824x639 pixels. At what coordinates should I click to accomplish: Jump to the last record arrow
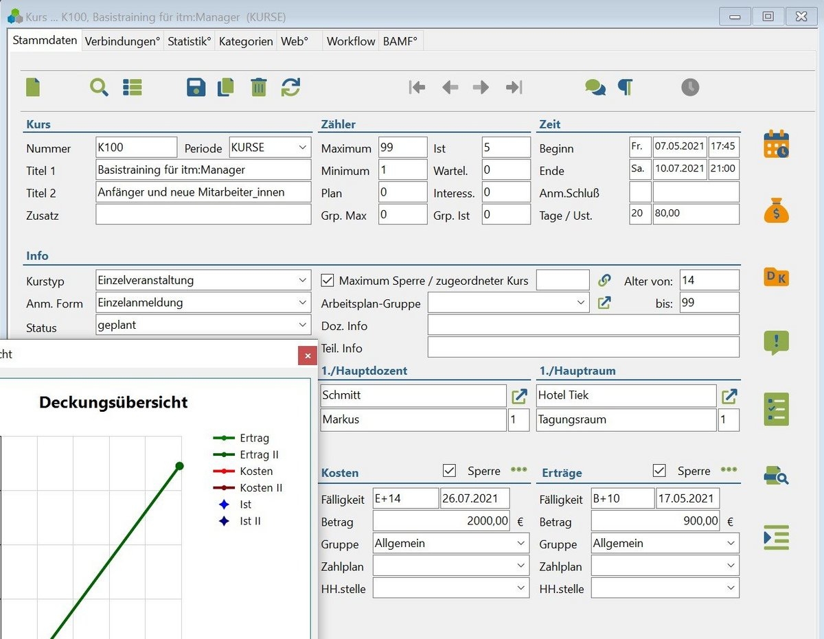click(x=514, y=87)
